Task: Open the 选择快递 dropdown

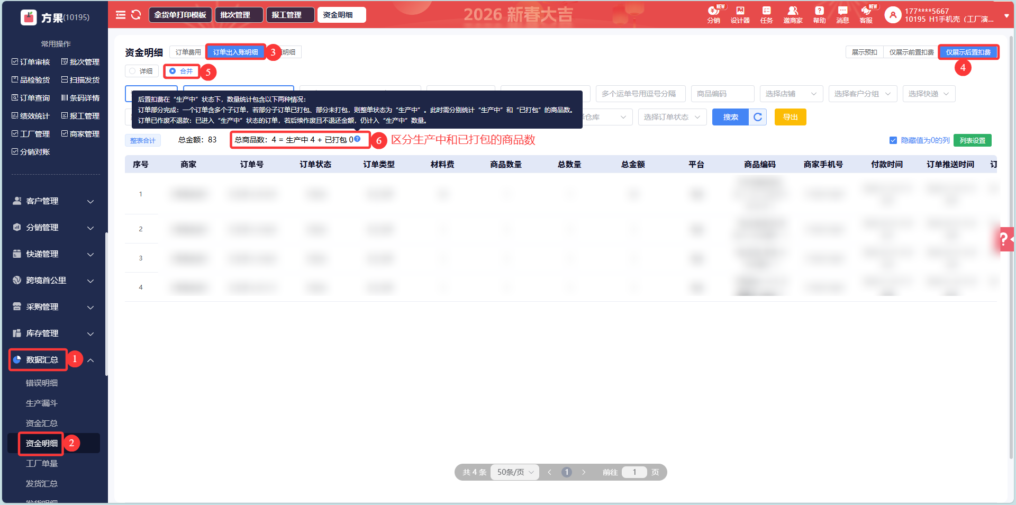Action: (929, 94)
